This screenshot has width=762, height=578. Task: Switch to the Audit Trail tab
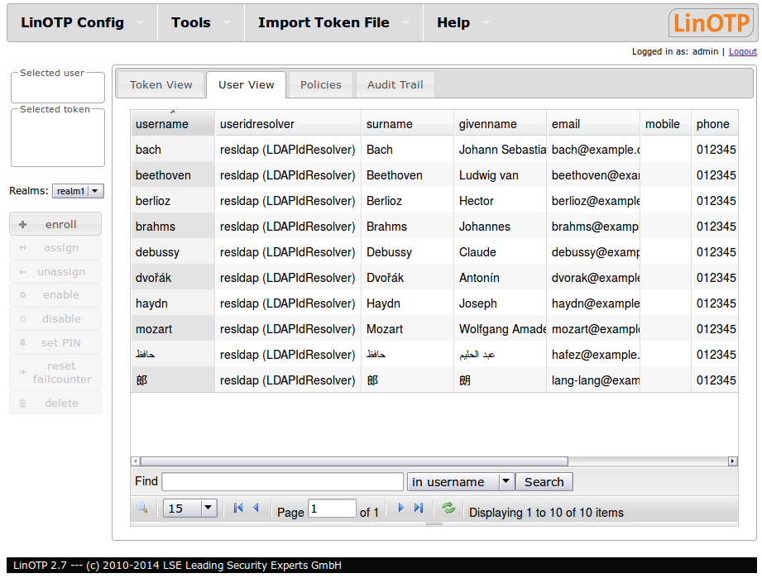(395, 84)
